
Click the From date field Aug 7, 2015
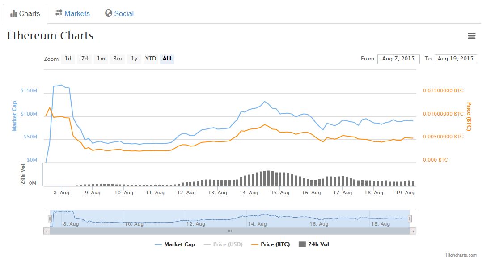[x=398, y=59]
